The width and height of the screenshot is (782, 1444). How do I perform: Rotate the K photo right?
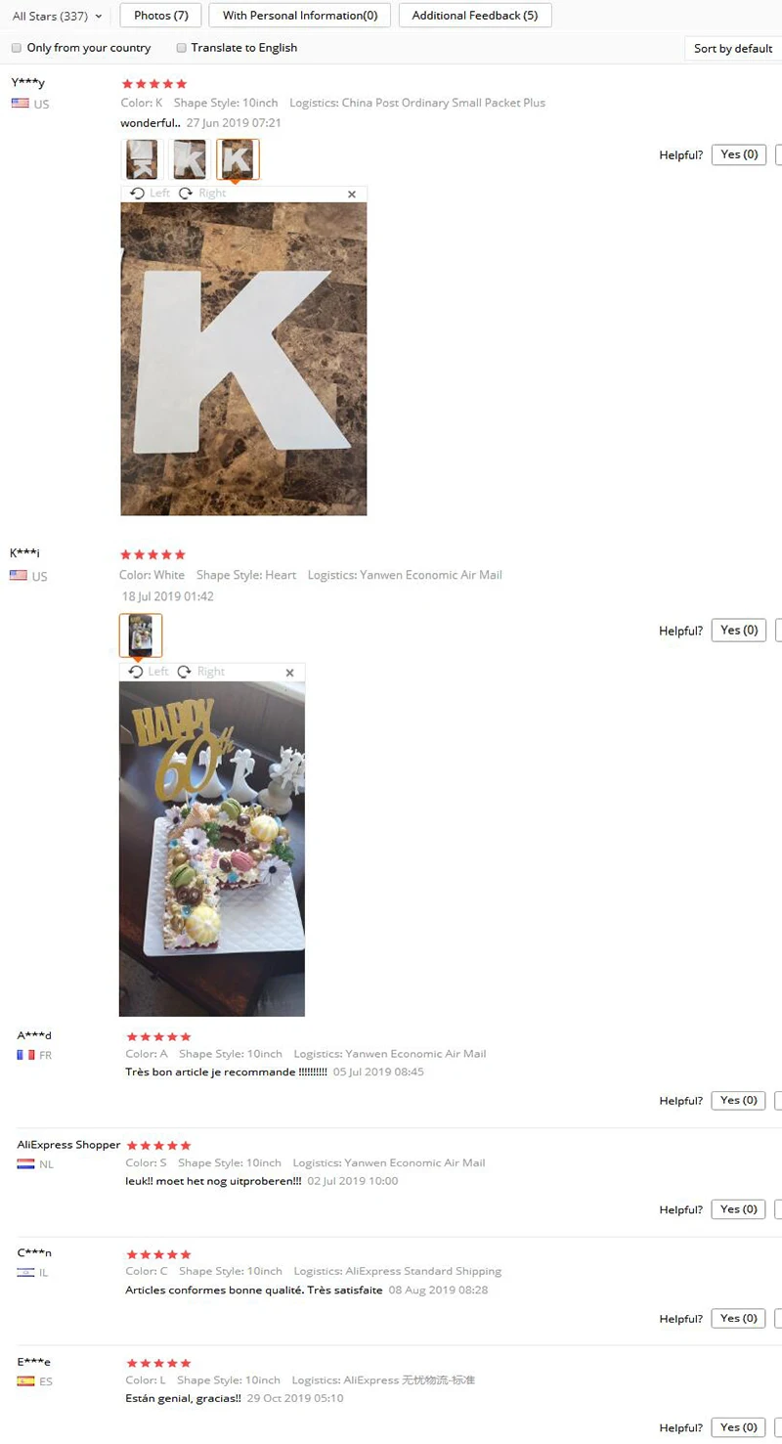pos(201,194)
